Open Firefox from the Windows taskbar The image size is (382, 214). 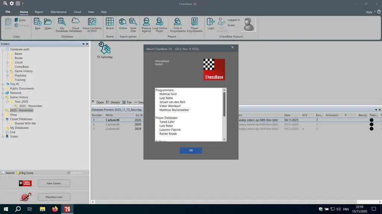pos(55,209)
